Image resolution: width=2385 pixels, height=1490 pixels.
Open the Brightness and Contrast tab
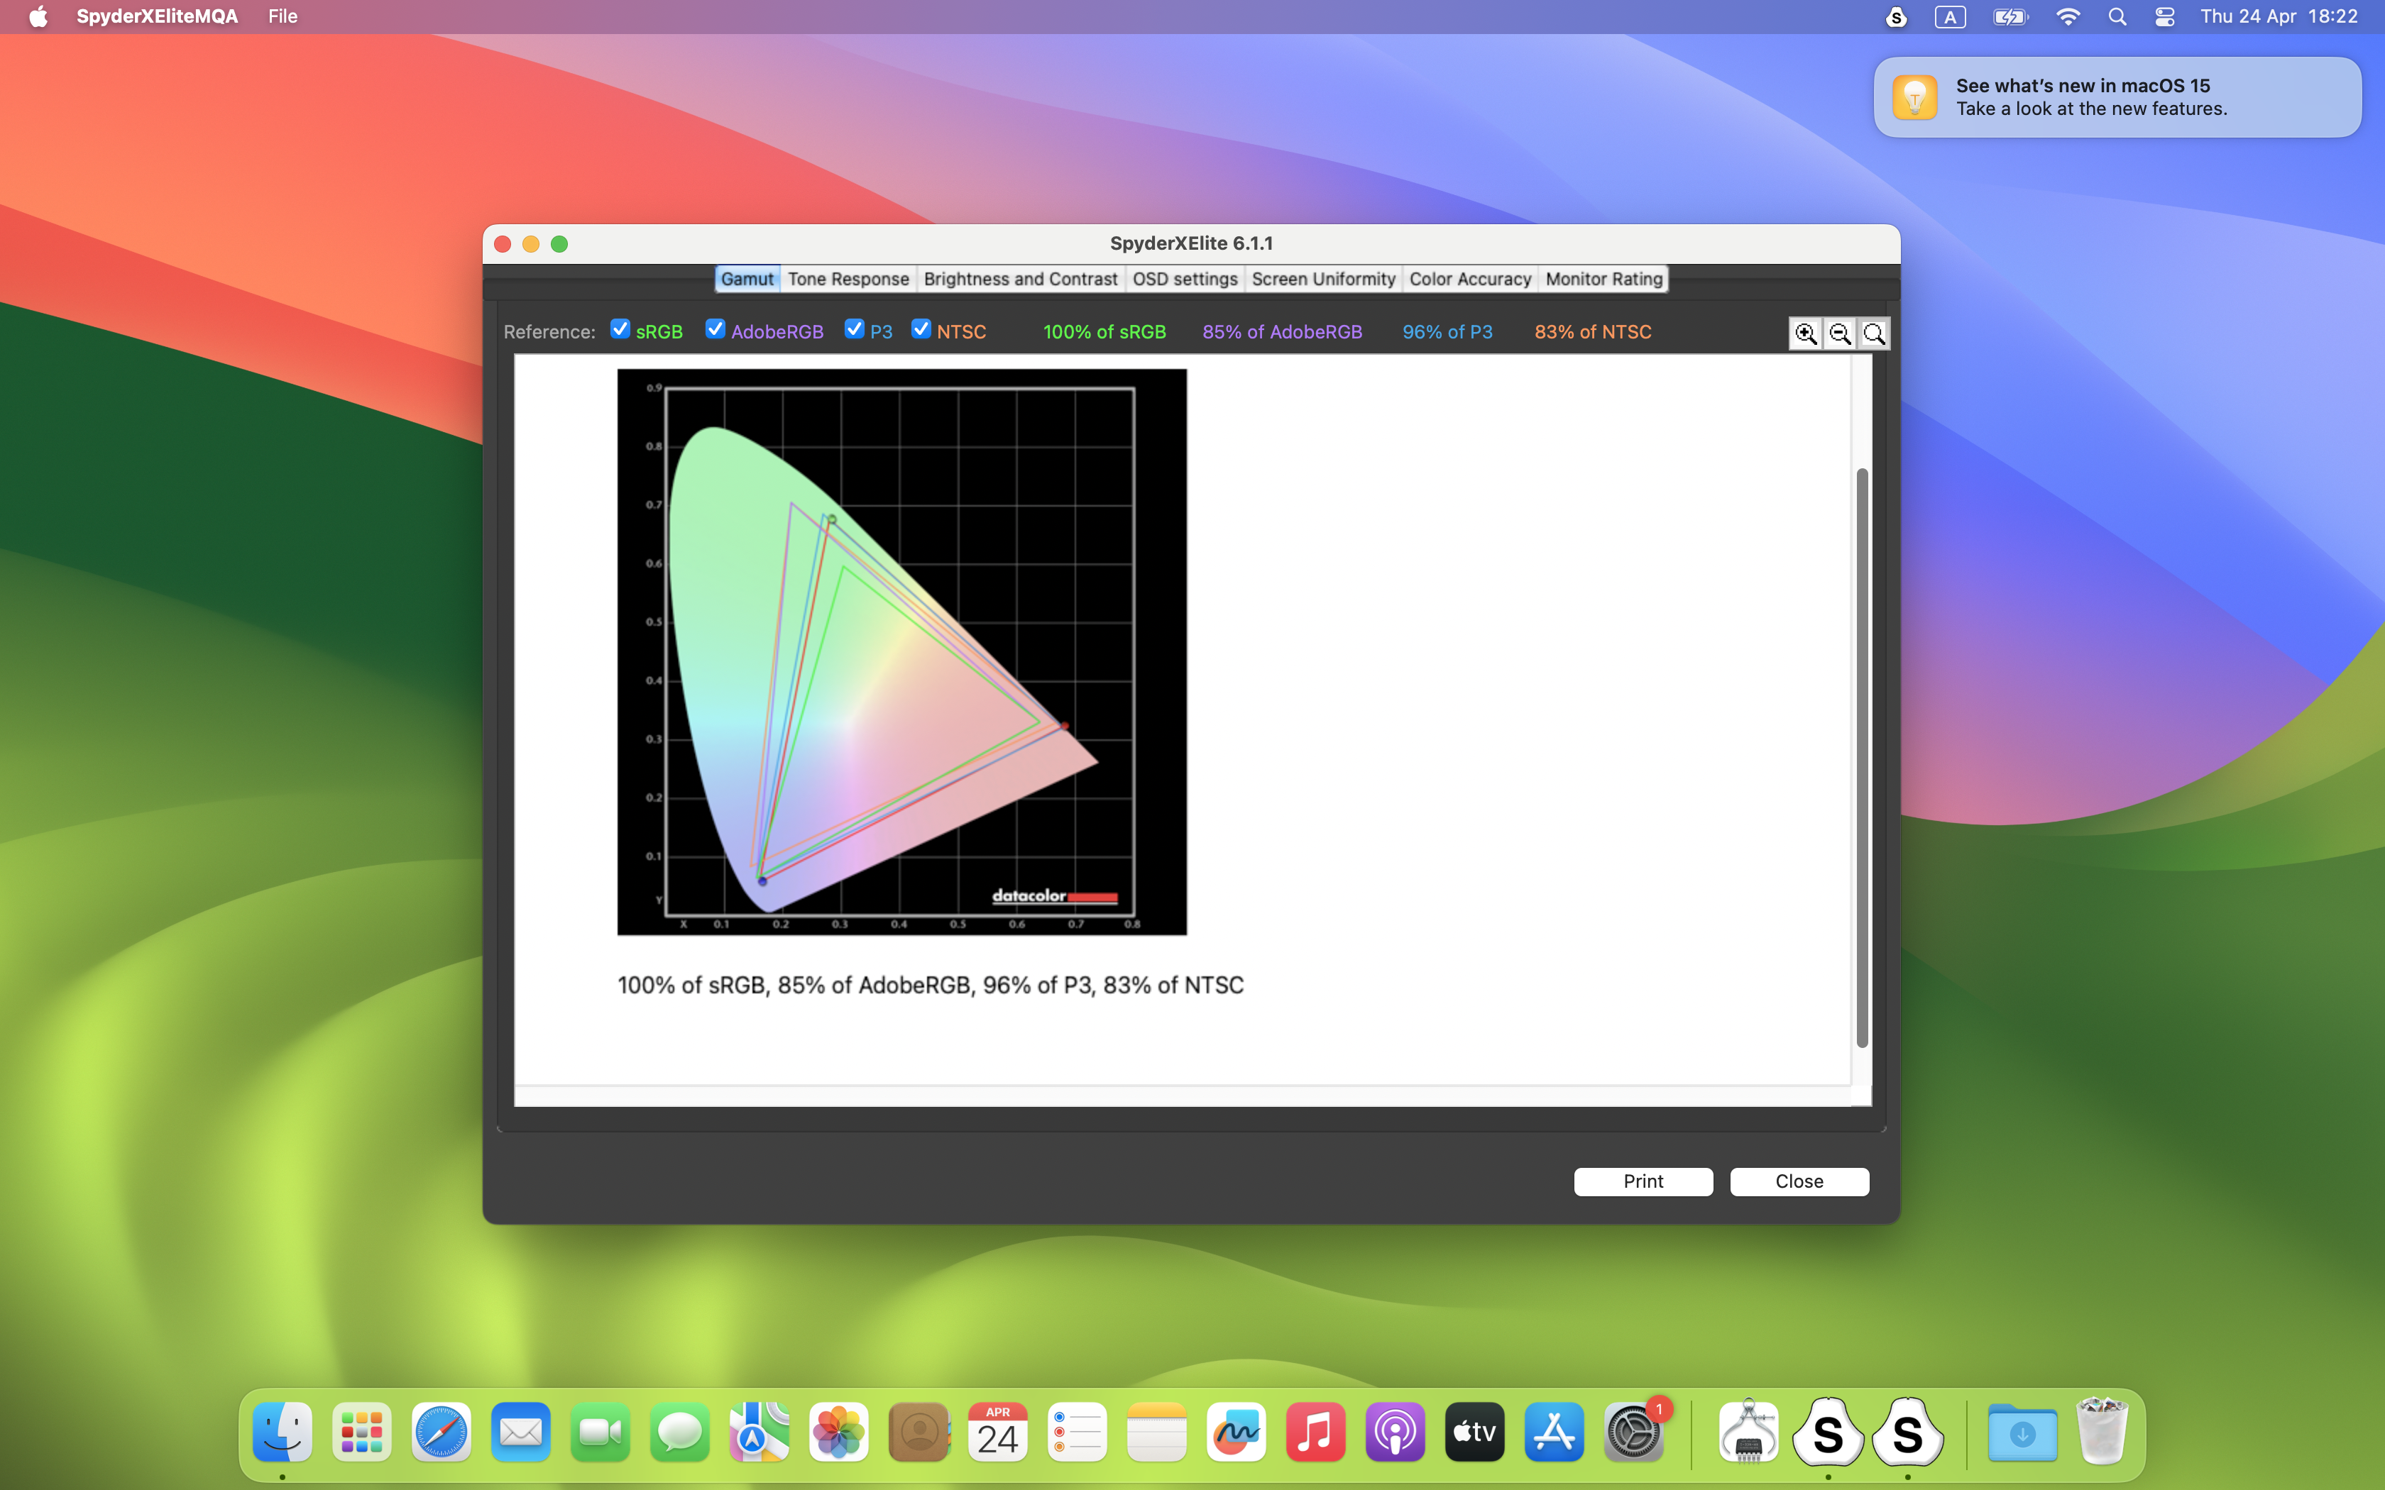click(1020, 279)
